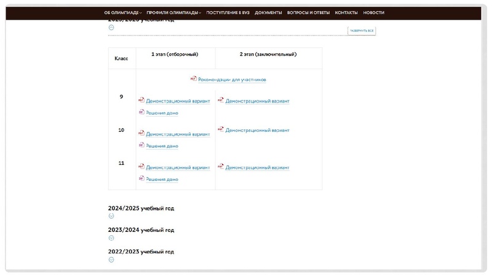Select Вопросы и ответы menu item
The width and height of the screenshot is (492, 276).
pos(308,13)
